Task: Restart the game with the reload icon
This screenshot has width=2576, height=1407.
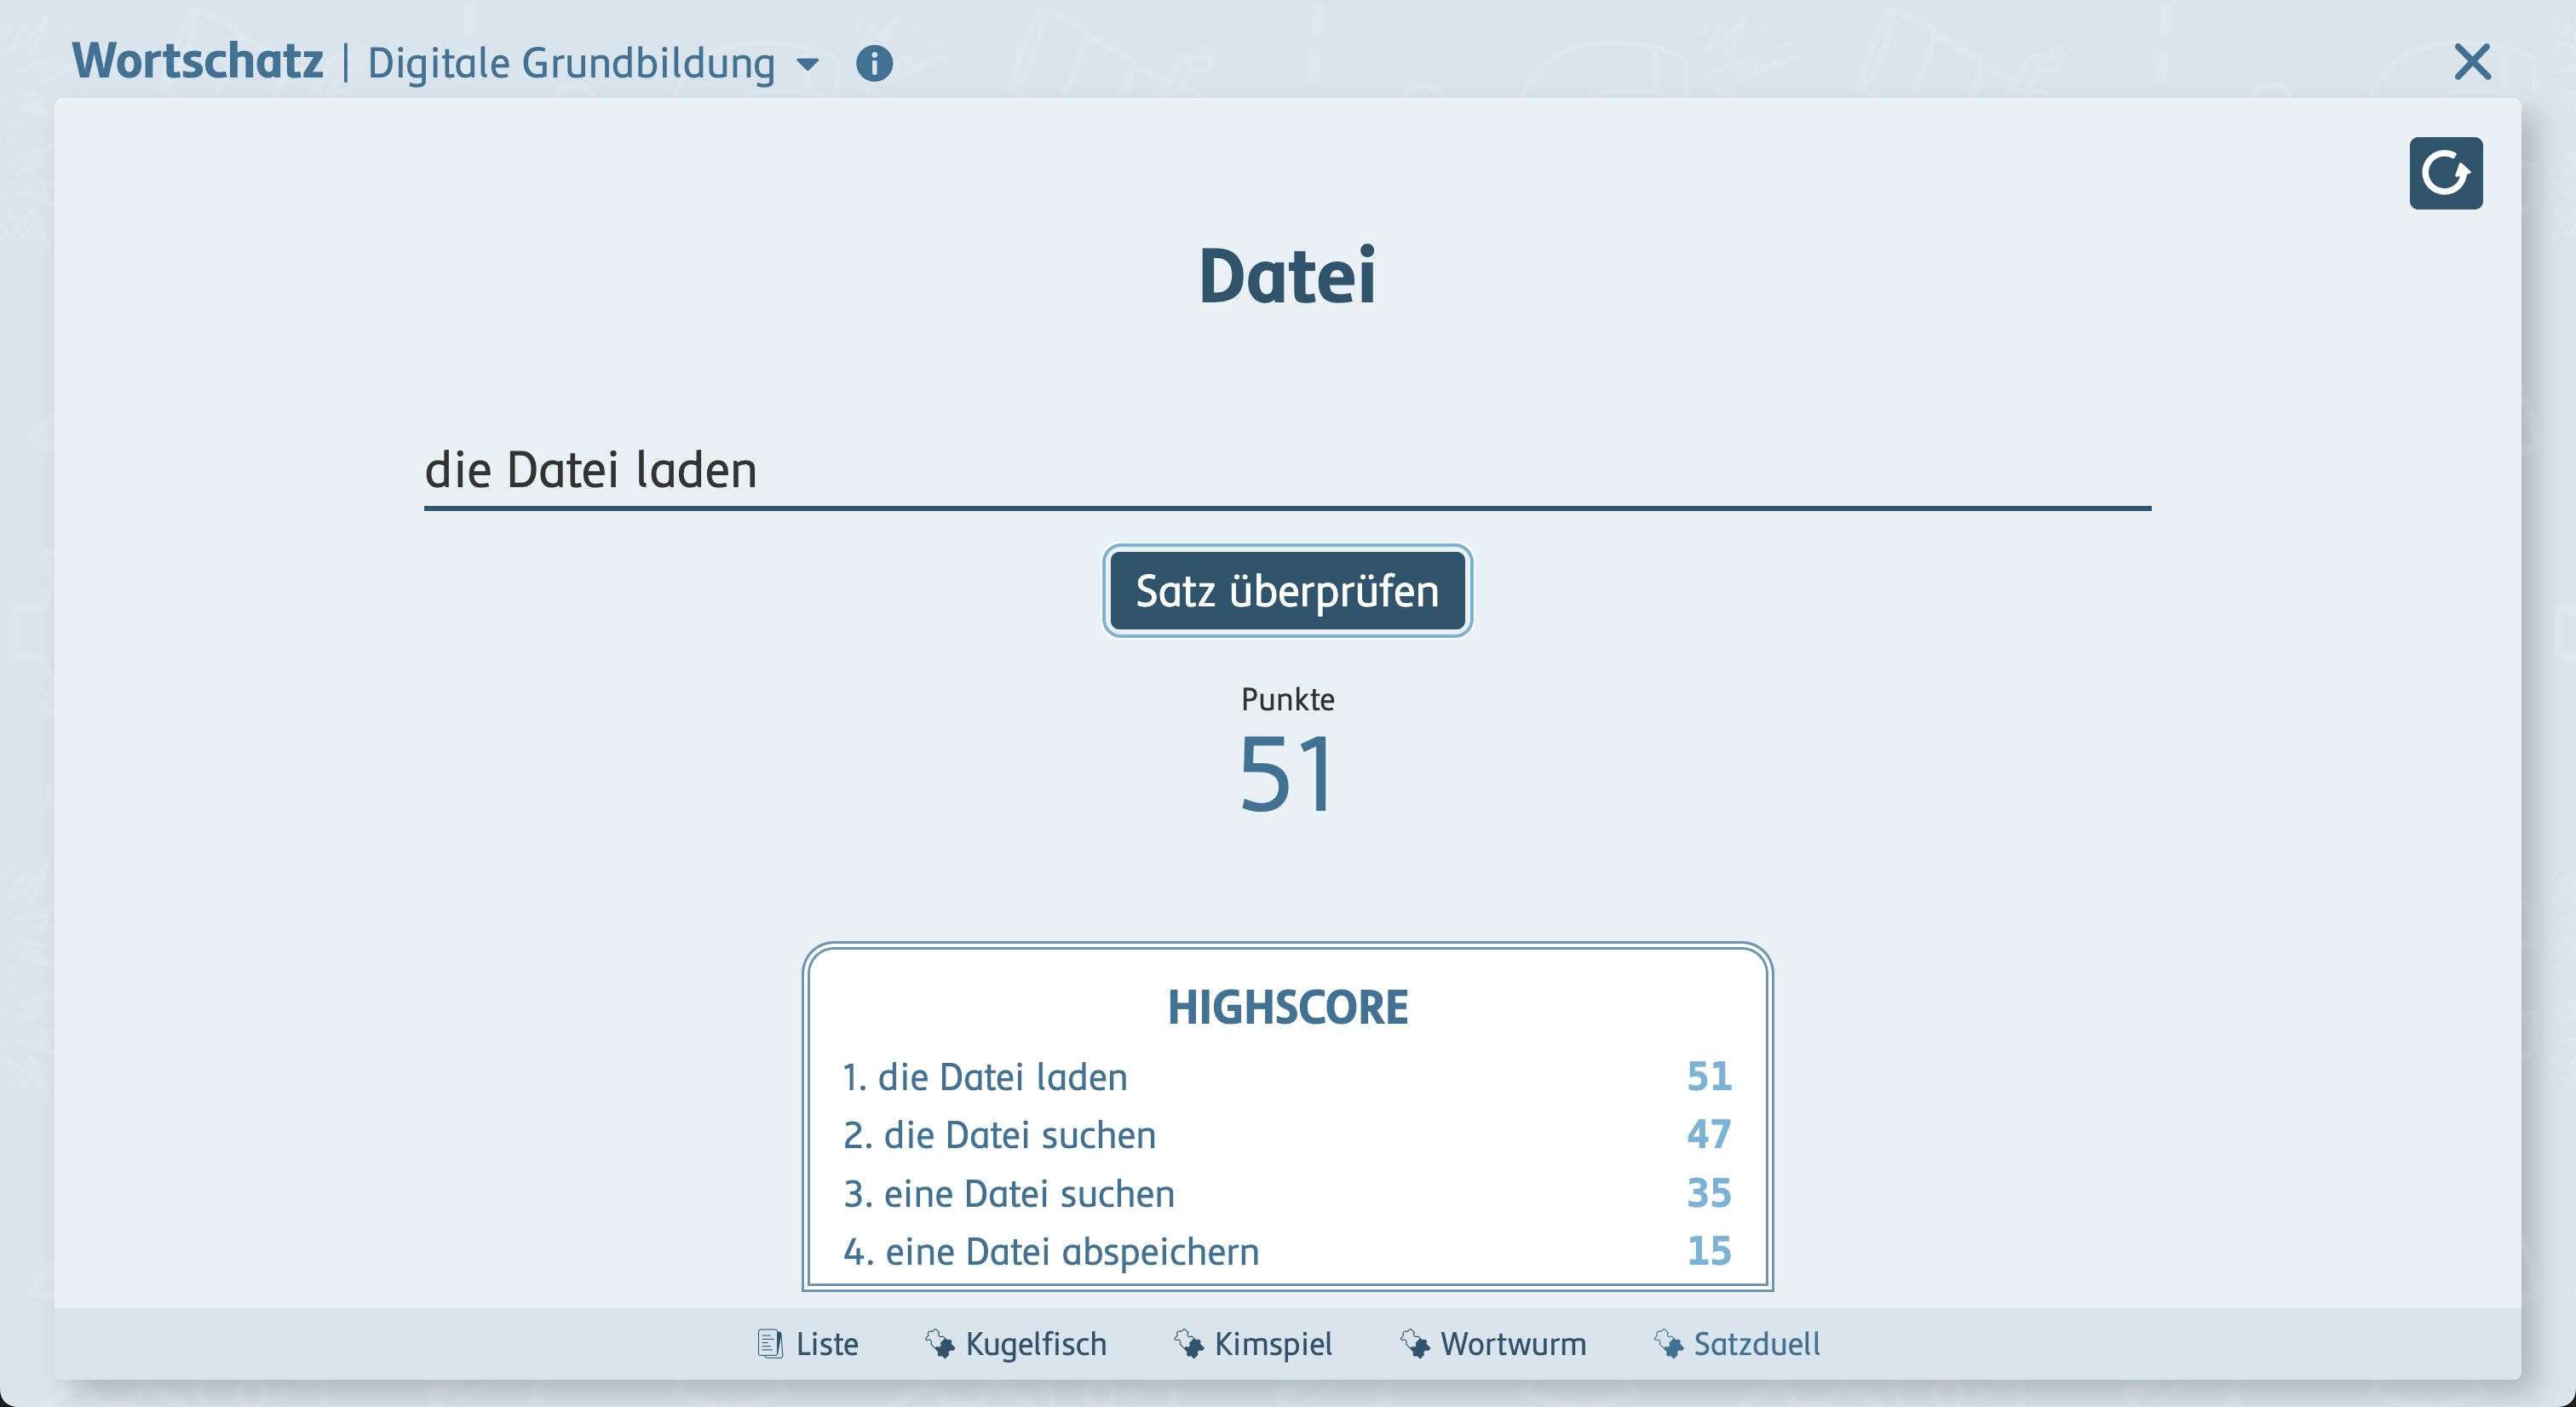Action: pos(2445,173)
